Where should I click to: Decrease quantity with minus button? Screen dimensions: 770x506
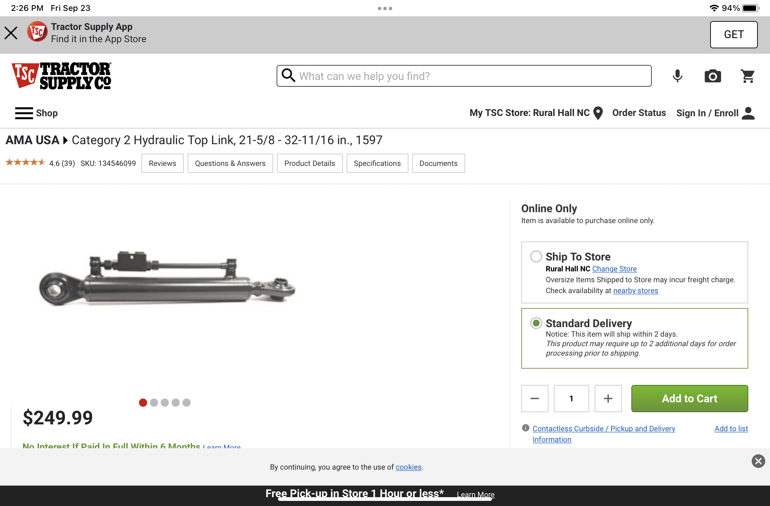[x=535, y=399]
